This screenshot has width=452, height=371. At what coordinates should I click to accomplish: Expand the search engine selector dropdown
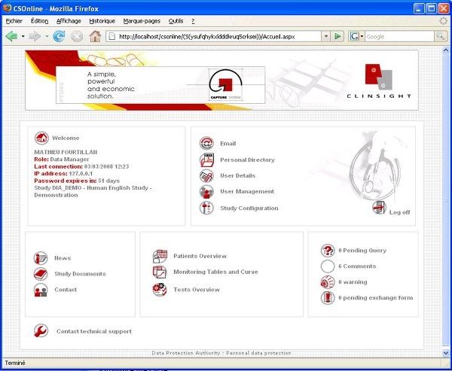tap(362, 36)
